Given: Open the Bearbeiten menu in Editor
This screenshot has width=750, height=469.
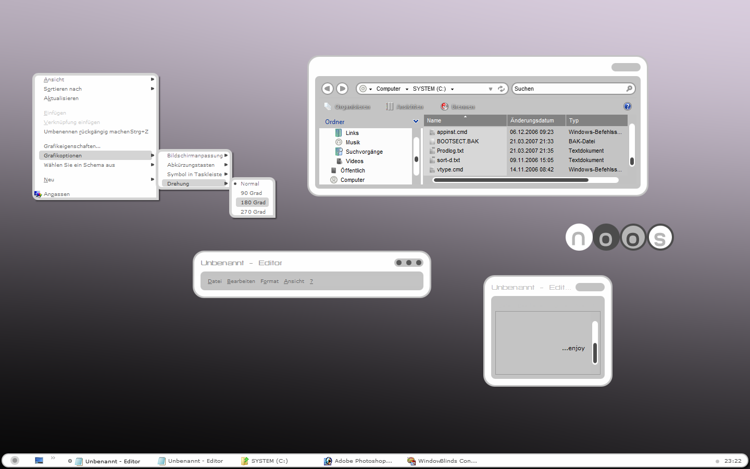Looking at the screenshot, I should (x=241, y=281).
